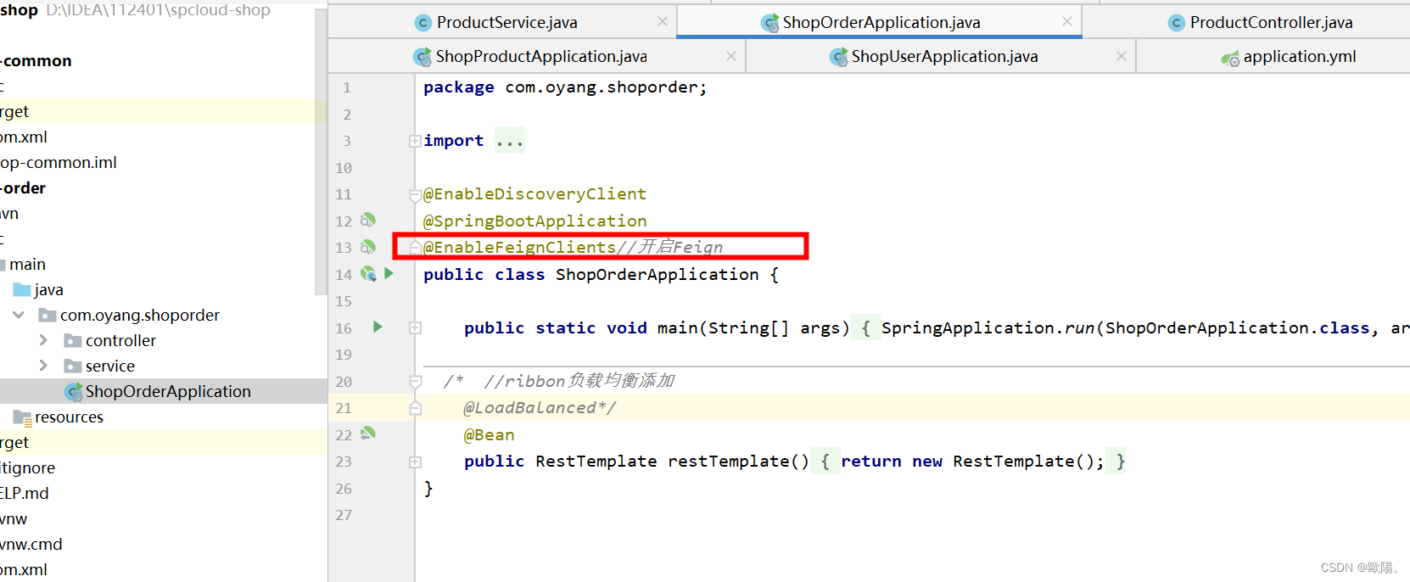Click ShopOrderApplication class name in code
This screenshot has width=1410, height=582.
coord(657,275)
